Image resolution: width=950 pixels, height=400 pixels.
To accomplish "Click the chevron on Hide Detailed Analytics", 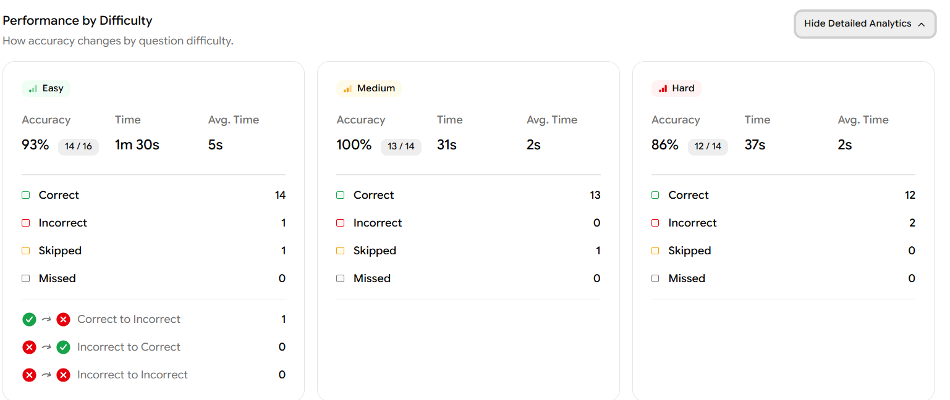I will click(922, 24).
